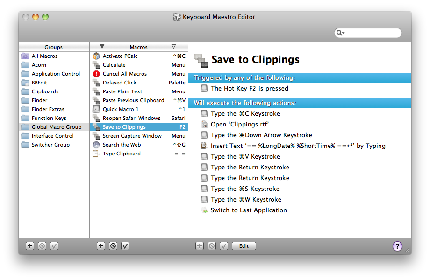Select the Paste Previous Clipboard macro
The height and width of the screenshot is (280, 430).
coord(139,100)
